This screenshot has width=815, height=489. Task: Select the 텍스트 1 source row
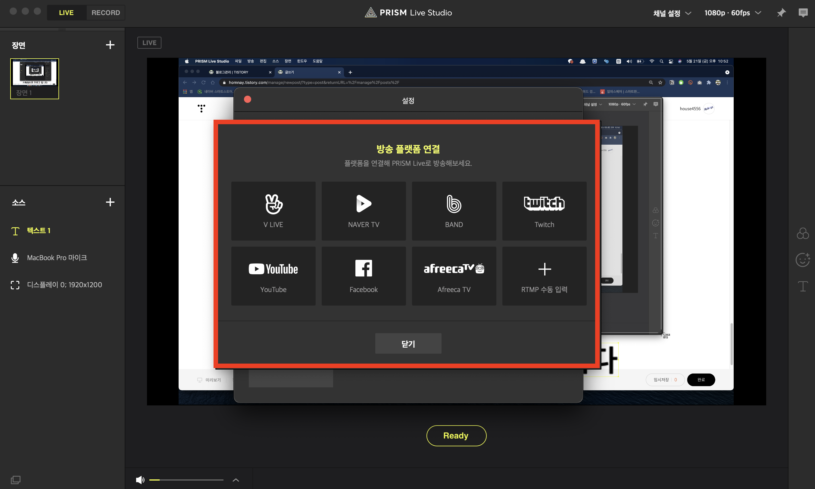pyautogui.click(x=62, y=231)
